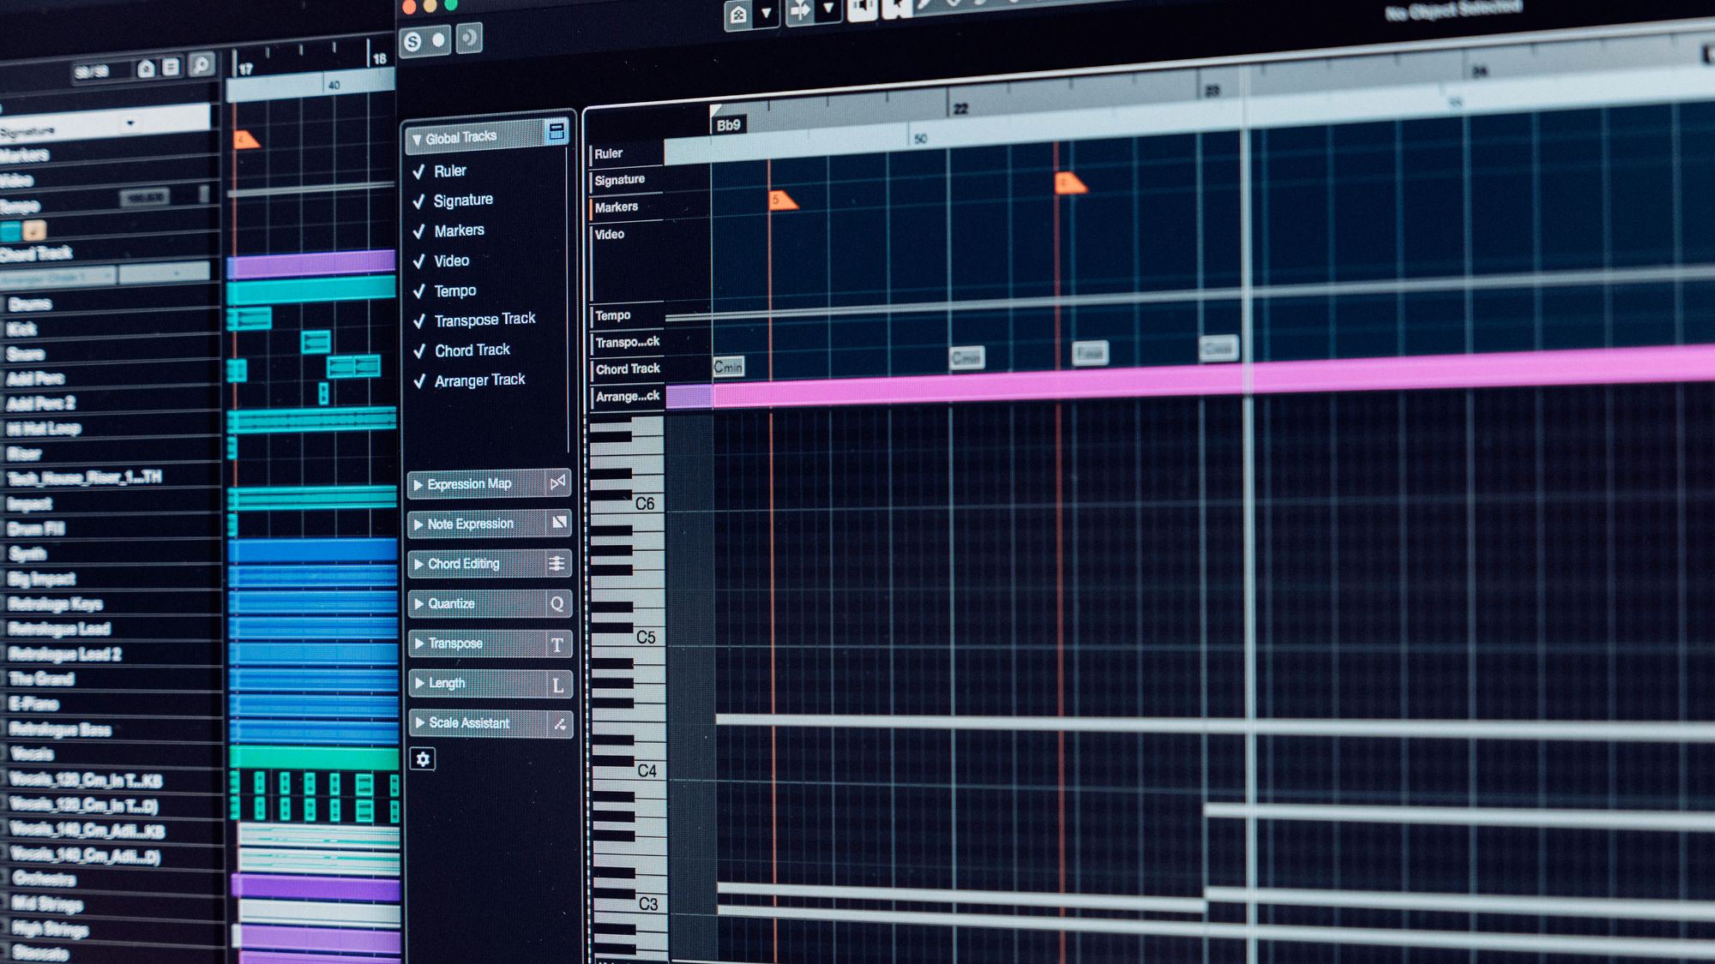Click the Scale Assistant section icon

(559, 724)
